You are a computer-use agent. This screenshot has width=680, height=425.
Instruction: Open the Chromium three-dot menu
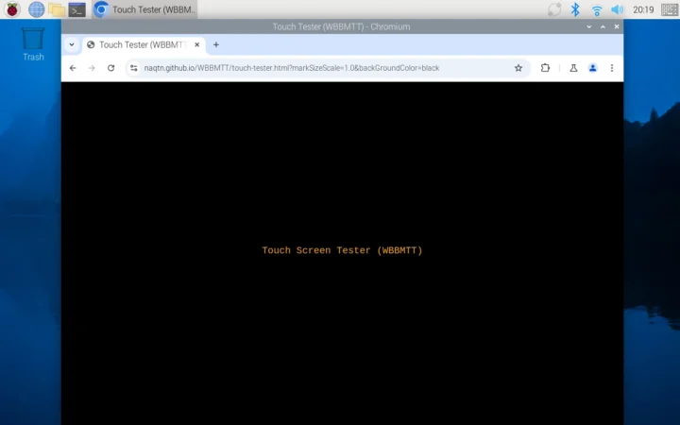coord(611,68)
